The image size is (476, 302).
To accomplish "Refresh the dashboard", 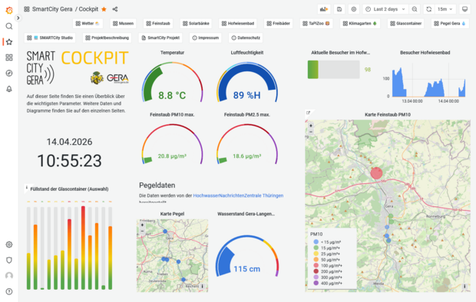I will pyautogui.click(x=428, y=9).
